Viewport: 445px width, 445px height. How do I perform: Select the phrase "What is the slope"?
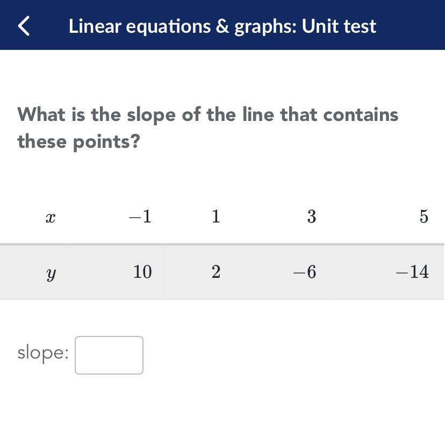coord(97,116)
